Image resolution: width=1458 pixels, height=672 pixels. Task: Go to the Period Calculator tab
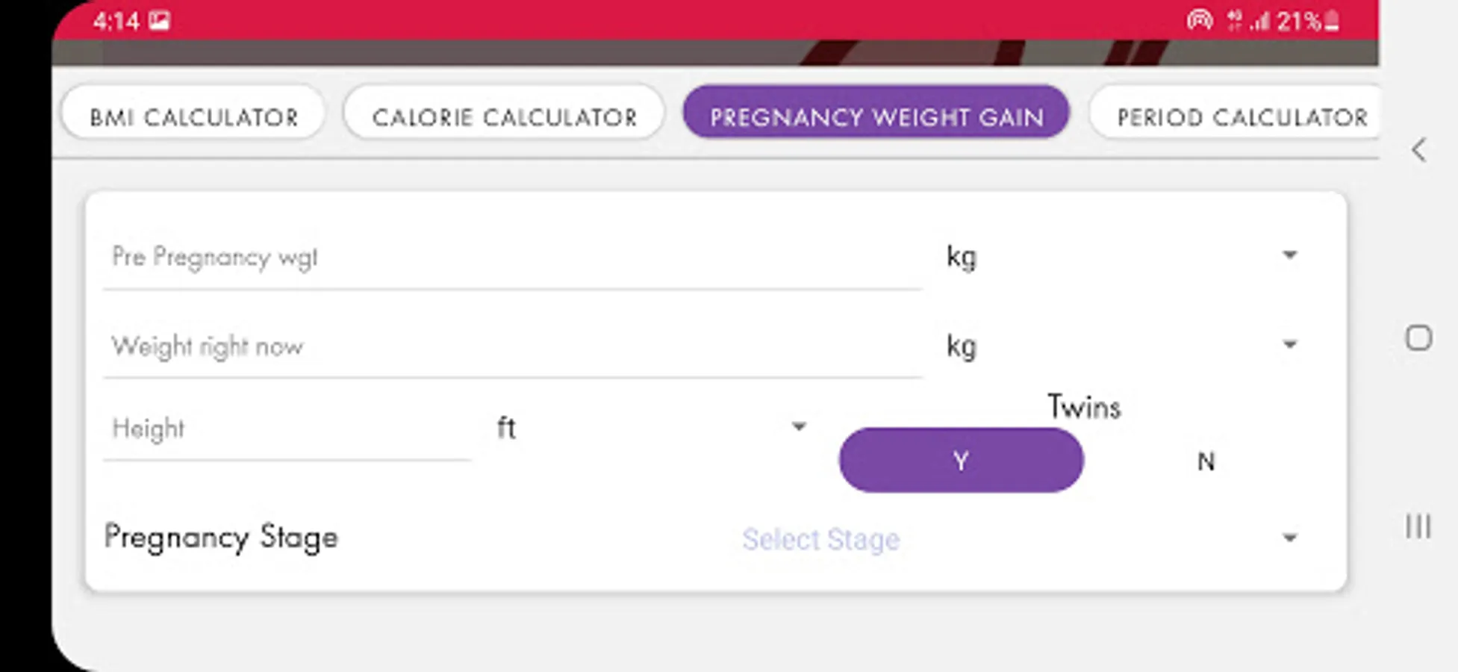(x=1239, y=116)
